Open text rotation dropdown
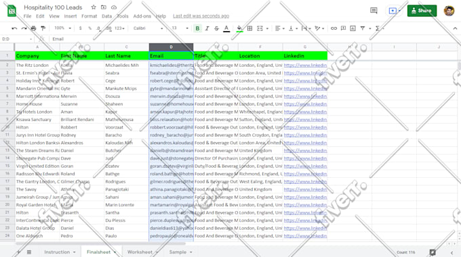The image size is (461, 257). [x=319, y=28]
